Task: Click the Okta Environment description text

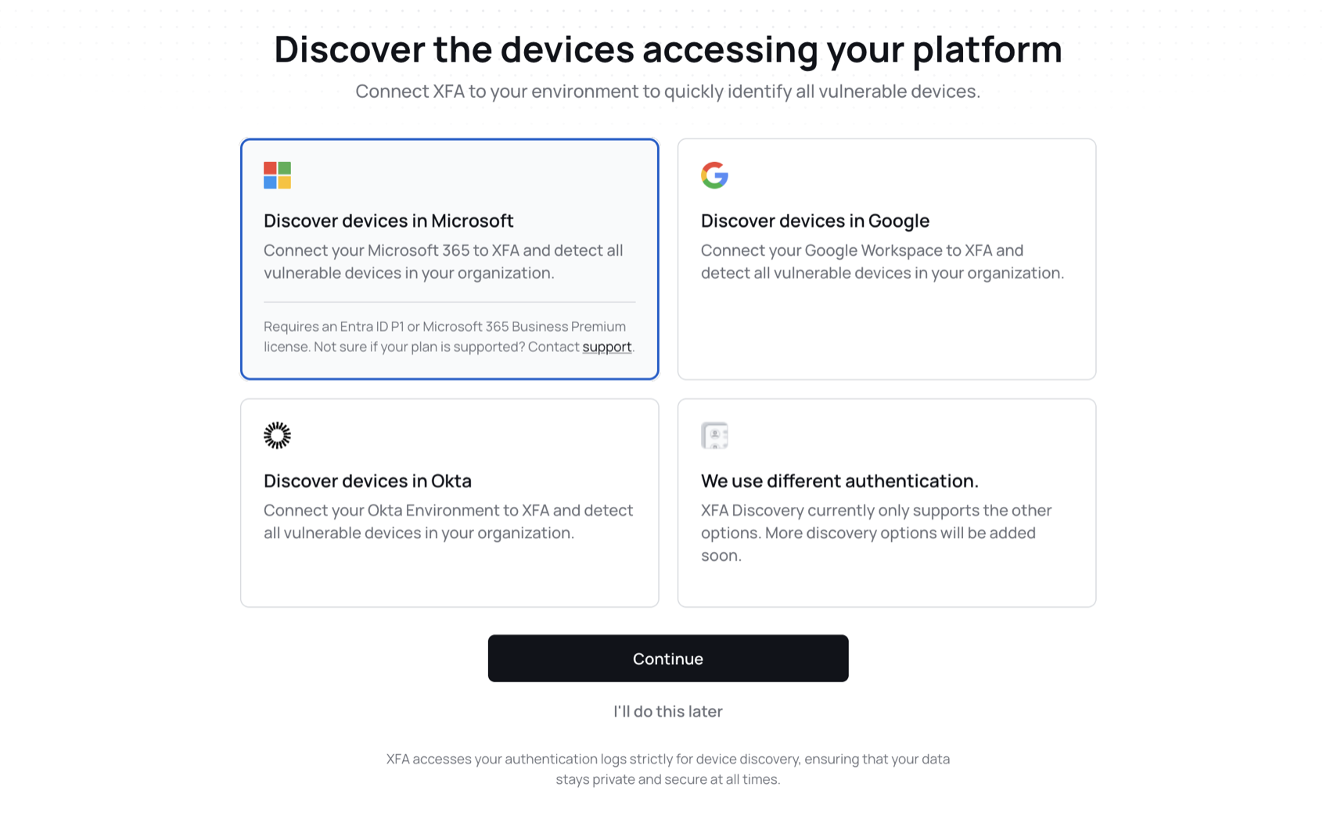Action: point(448,521)
